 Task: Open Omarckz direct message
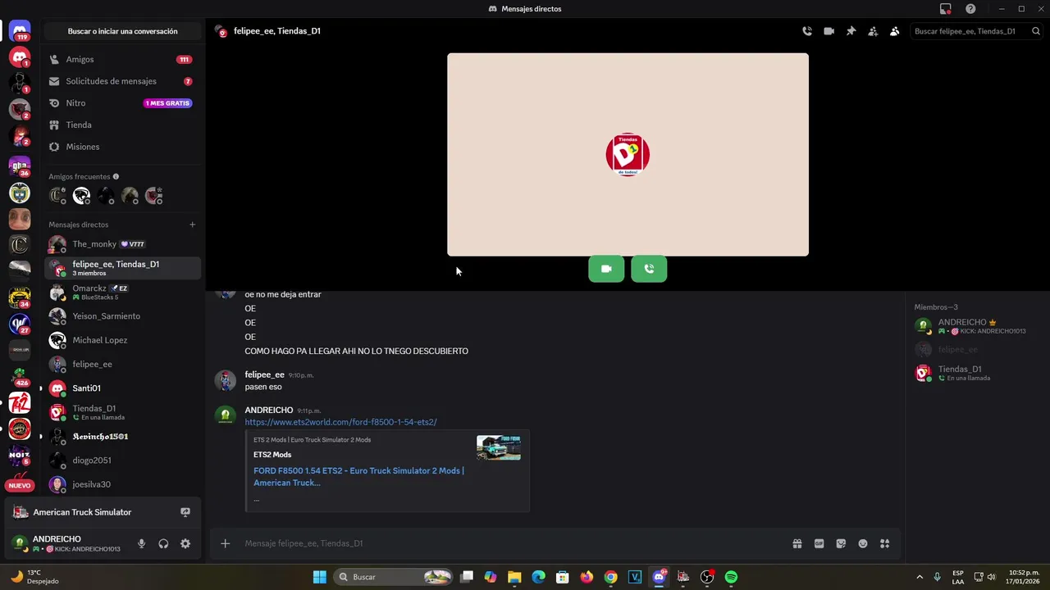tap(122, 293)
